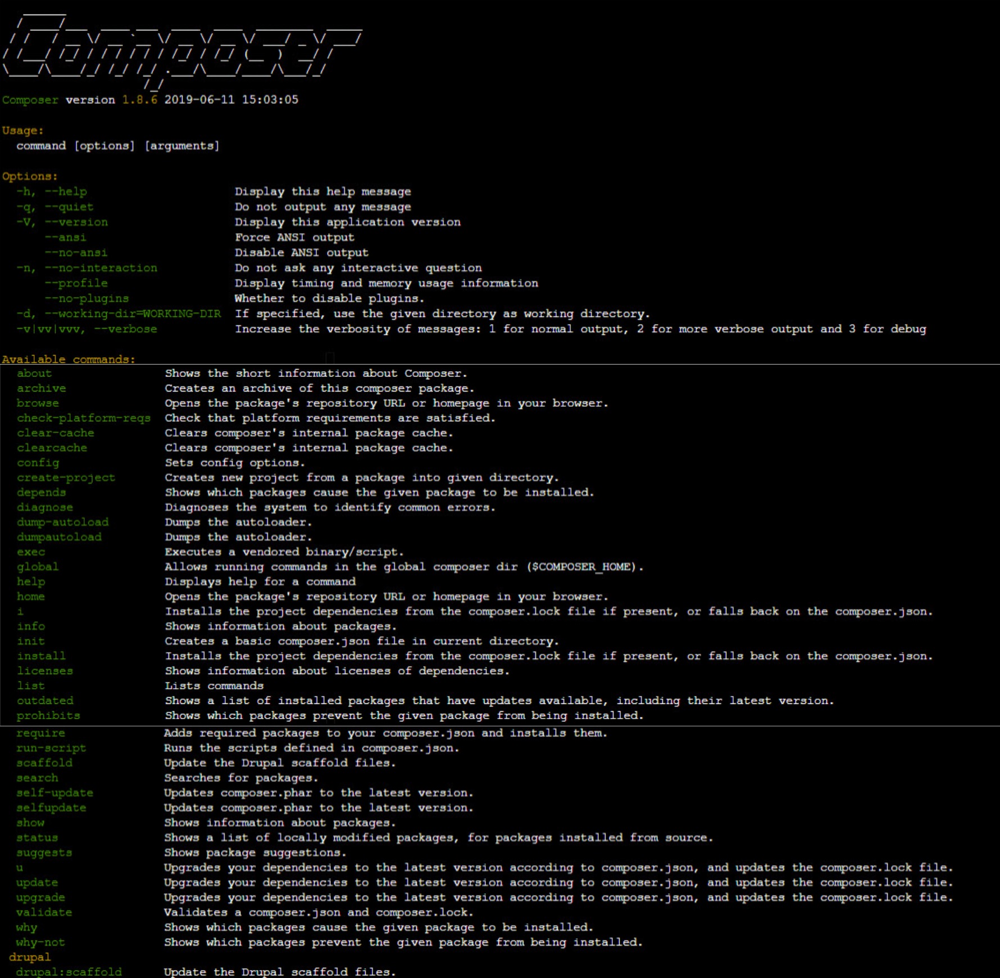Screen dimensions: 1000x978
Task: Click the 'about' command name
Action: pyautogui.click(x=34, y=374)
